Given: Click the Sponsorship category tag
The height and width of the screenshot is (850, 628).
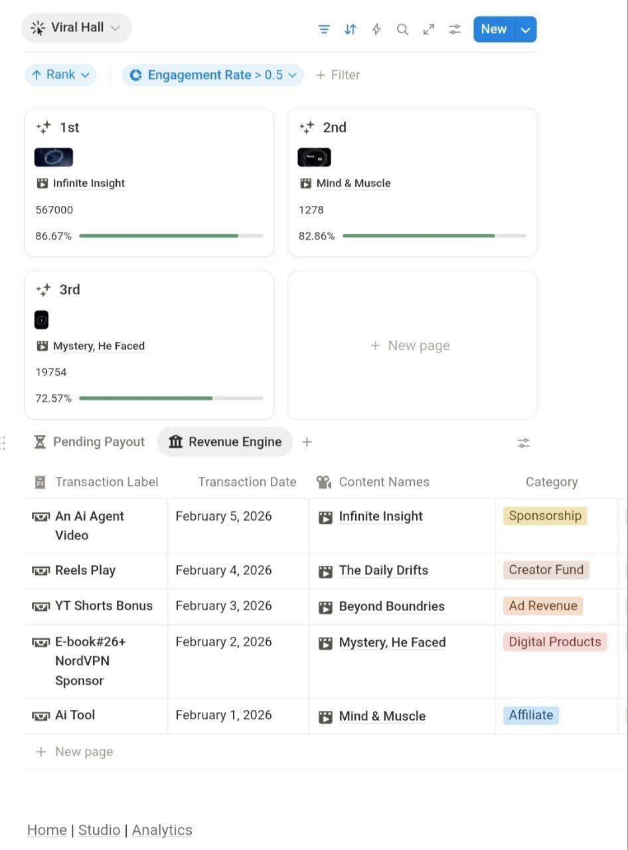Looking at the screenshot, I should [x=545, y=516].
